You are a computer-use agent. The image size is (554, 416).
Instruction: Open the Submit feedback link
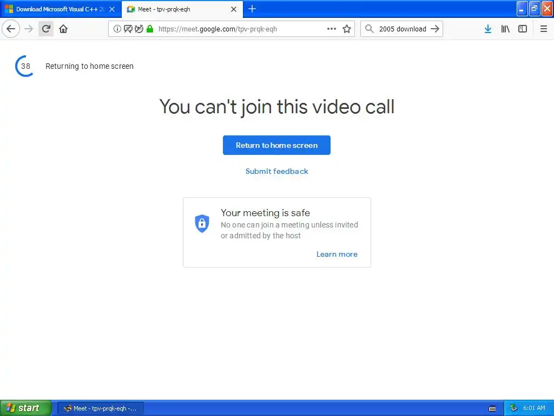(276, 171)
